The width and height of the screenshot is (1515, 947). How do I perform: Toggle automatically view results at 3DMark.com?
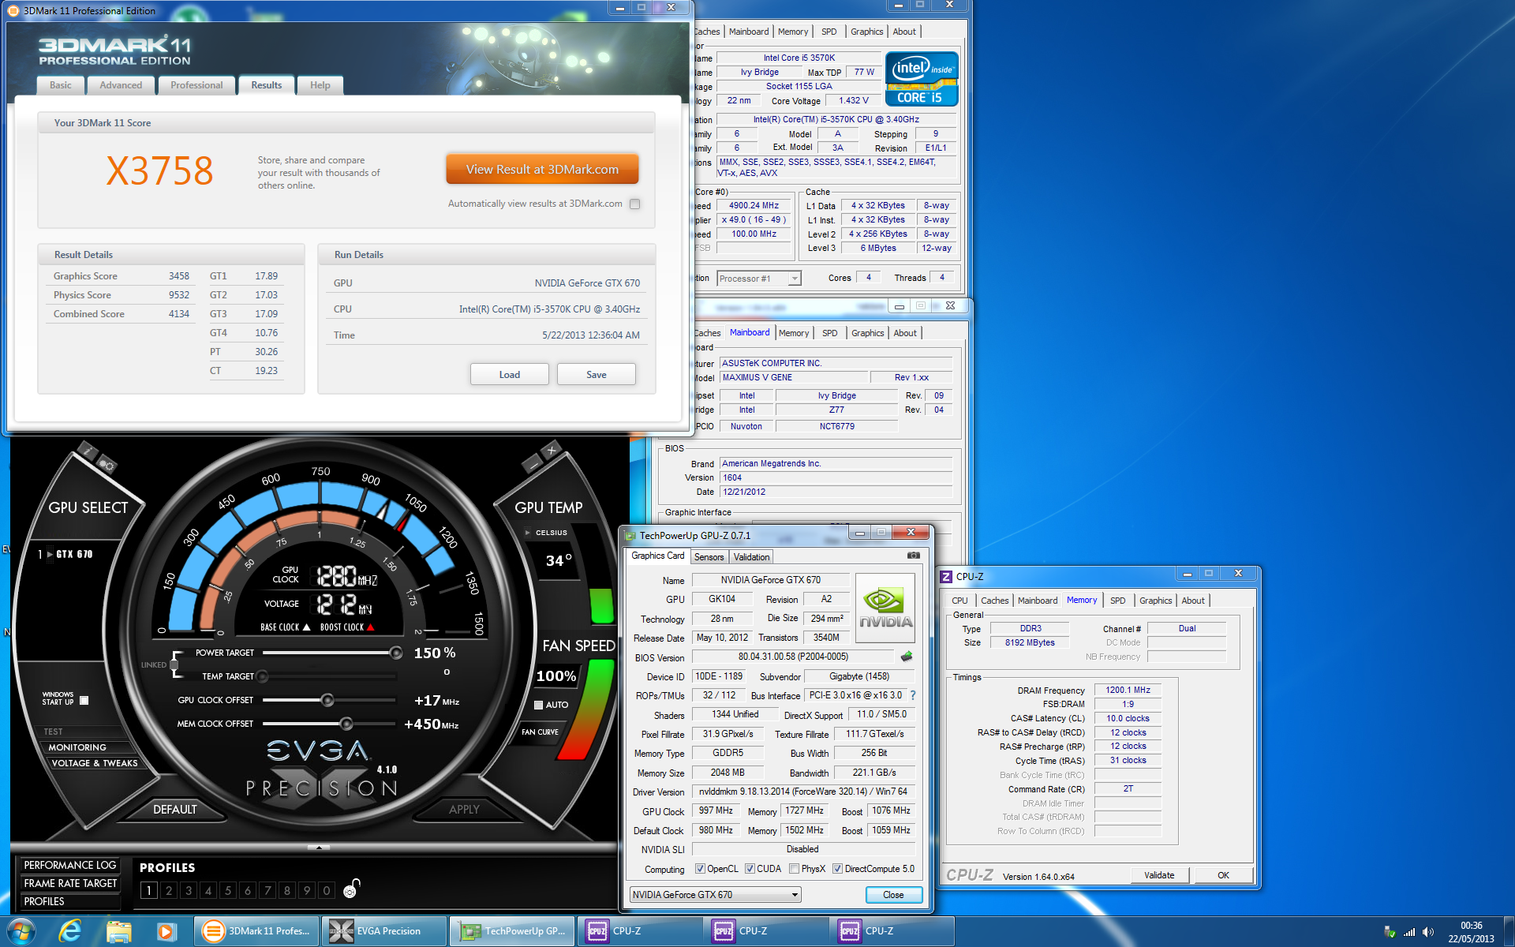(635, 204)
